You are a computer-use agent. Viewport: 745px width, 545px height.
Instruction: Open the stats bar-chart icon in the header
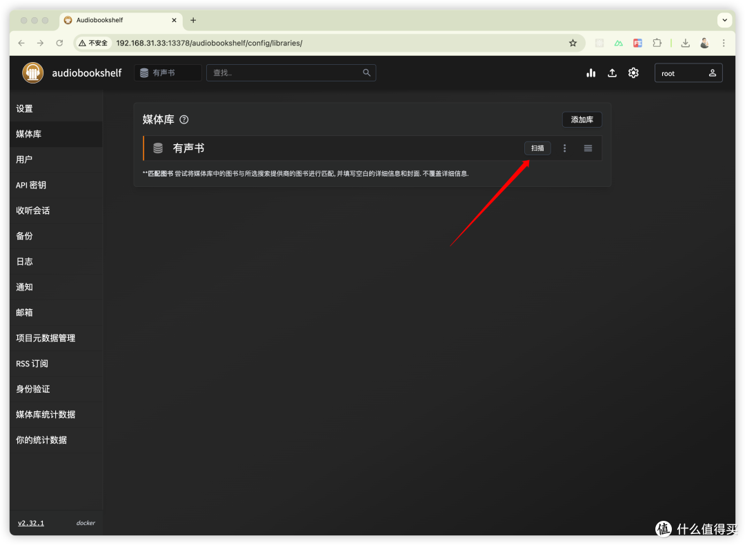[x=590, y=73]
